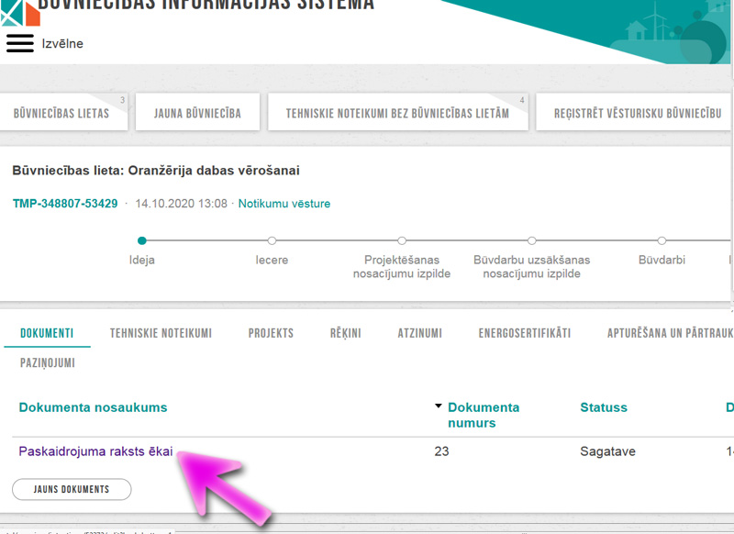Click Būvdarbu uzsākšanas nosacījumu izpilde circle
Screen dimensions: 734x534
(531, 240)
